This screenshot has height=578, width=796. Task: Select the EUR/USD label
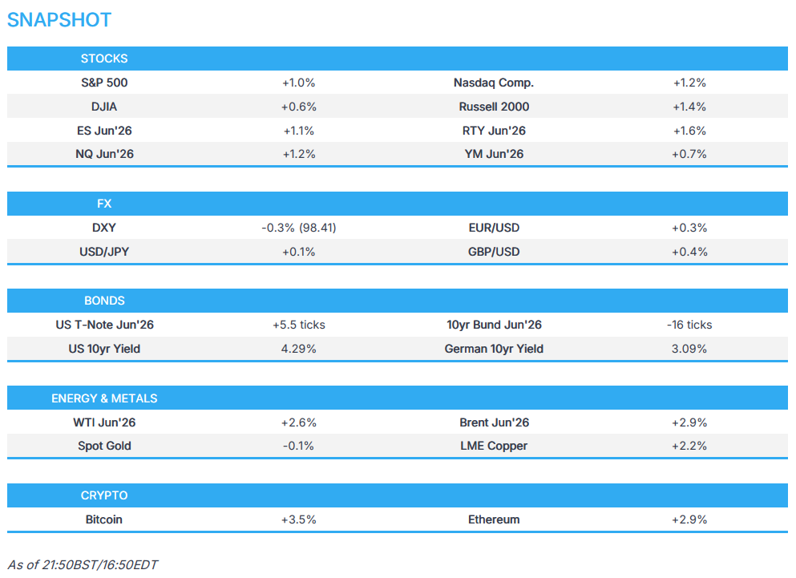[494, 228]
